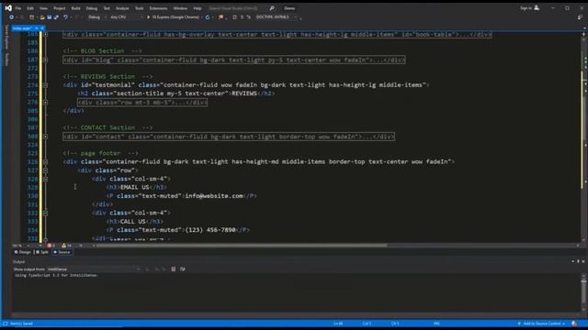Open the Toolbox side tab
This screenshot has width=588, height=330.
(x=6, y=59)
